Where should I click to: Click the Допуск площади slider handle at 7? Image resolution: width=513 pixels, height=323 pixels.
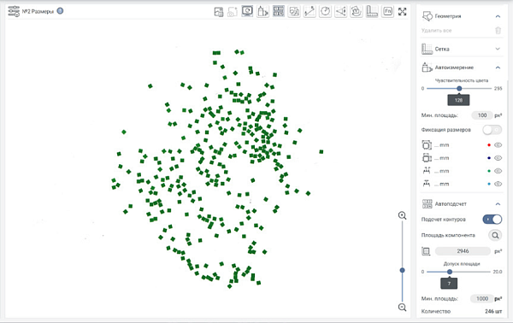(x=450, y=272)
